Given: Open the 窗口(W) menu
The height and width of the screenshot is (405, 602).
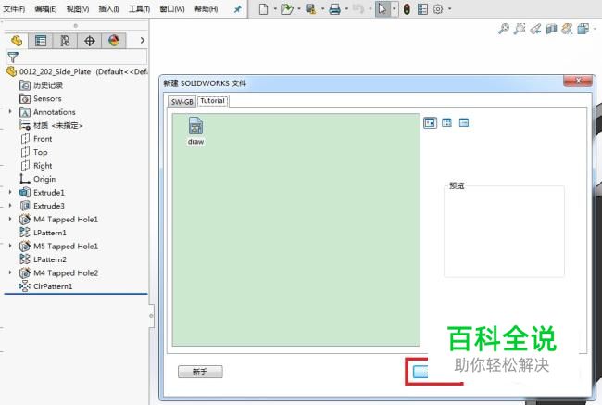Looking at the screenshot, I should tap(172, 9).
